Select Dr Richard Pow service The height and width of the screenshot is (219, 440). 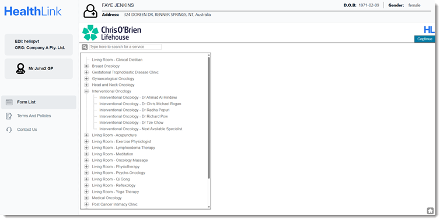coord(134,117)
